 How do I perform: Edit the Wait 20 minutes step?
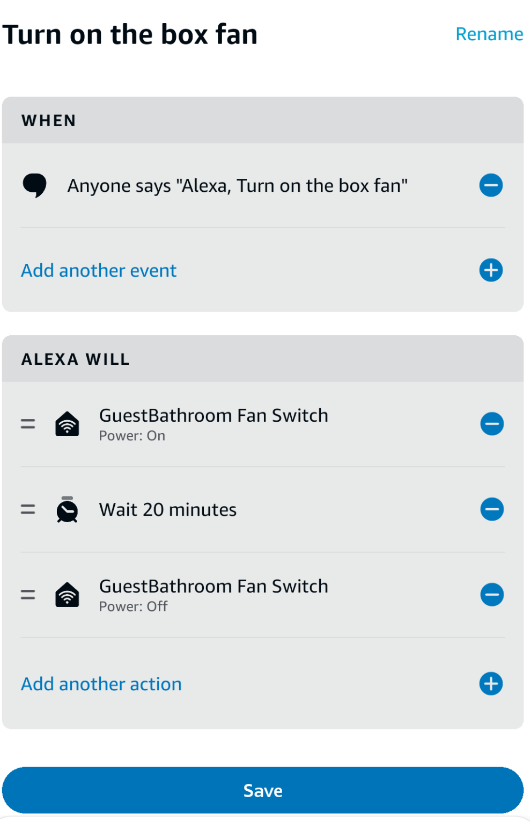pos(168,509)
